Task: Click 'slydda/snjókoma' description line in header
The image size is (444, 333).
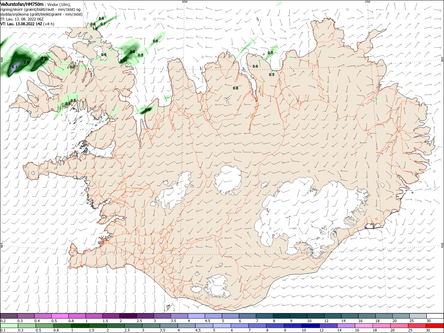Action: point(41,14)
